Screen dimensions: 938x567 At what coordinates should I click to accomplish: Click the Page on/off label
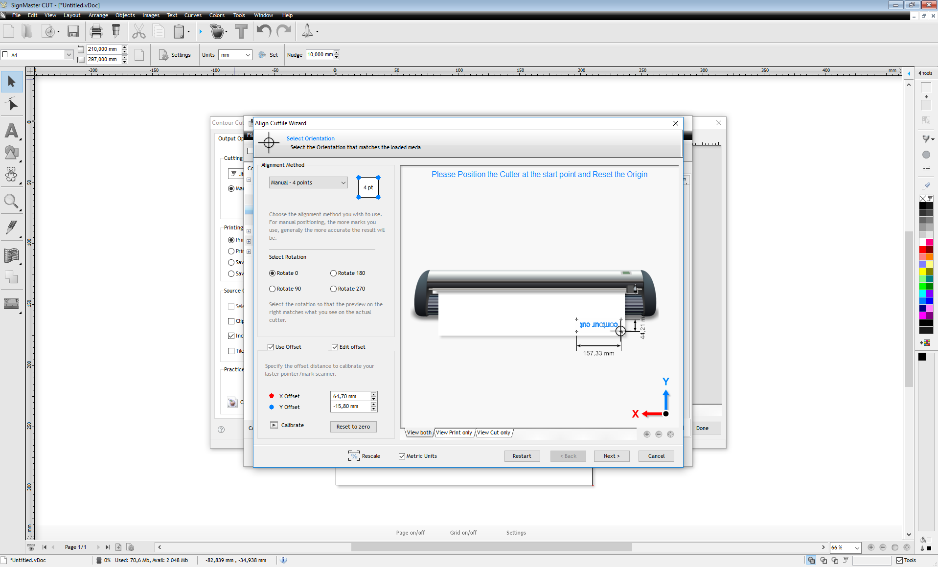point(411,533)
